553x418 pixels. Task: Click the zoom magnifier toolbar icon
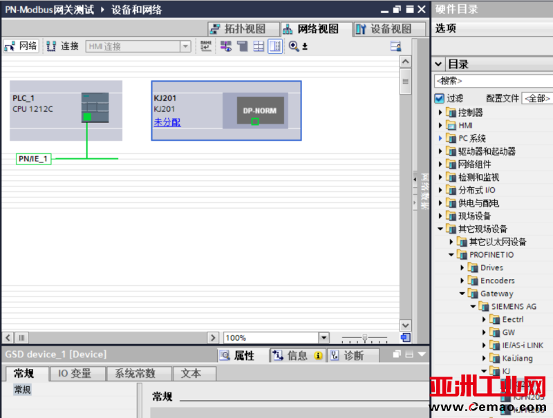(293, 46)
